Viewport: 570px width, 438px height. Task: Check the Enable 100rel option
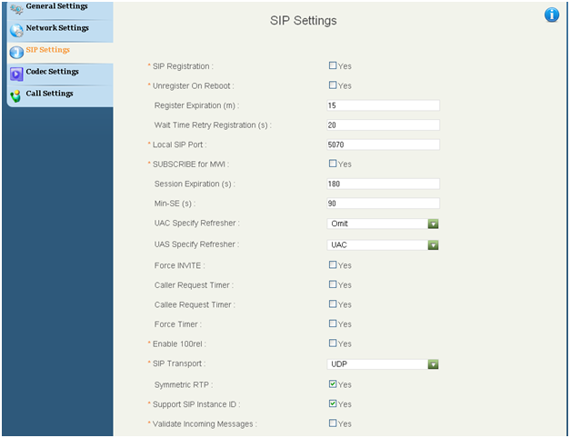coord(332,343)
